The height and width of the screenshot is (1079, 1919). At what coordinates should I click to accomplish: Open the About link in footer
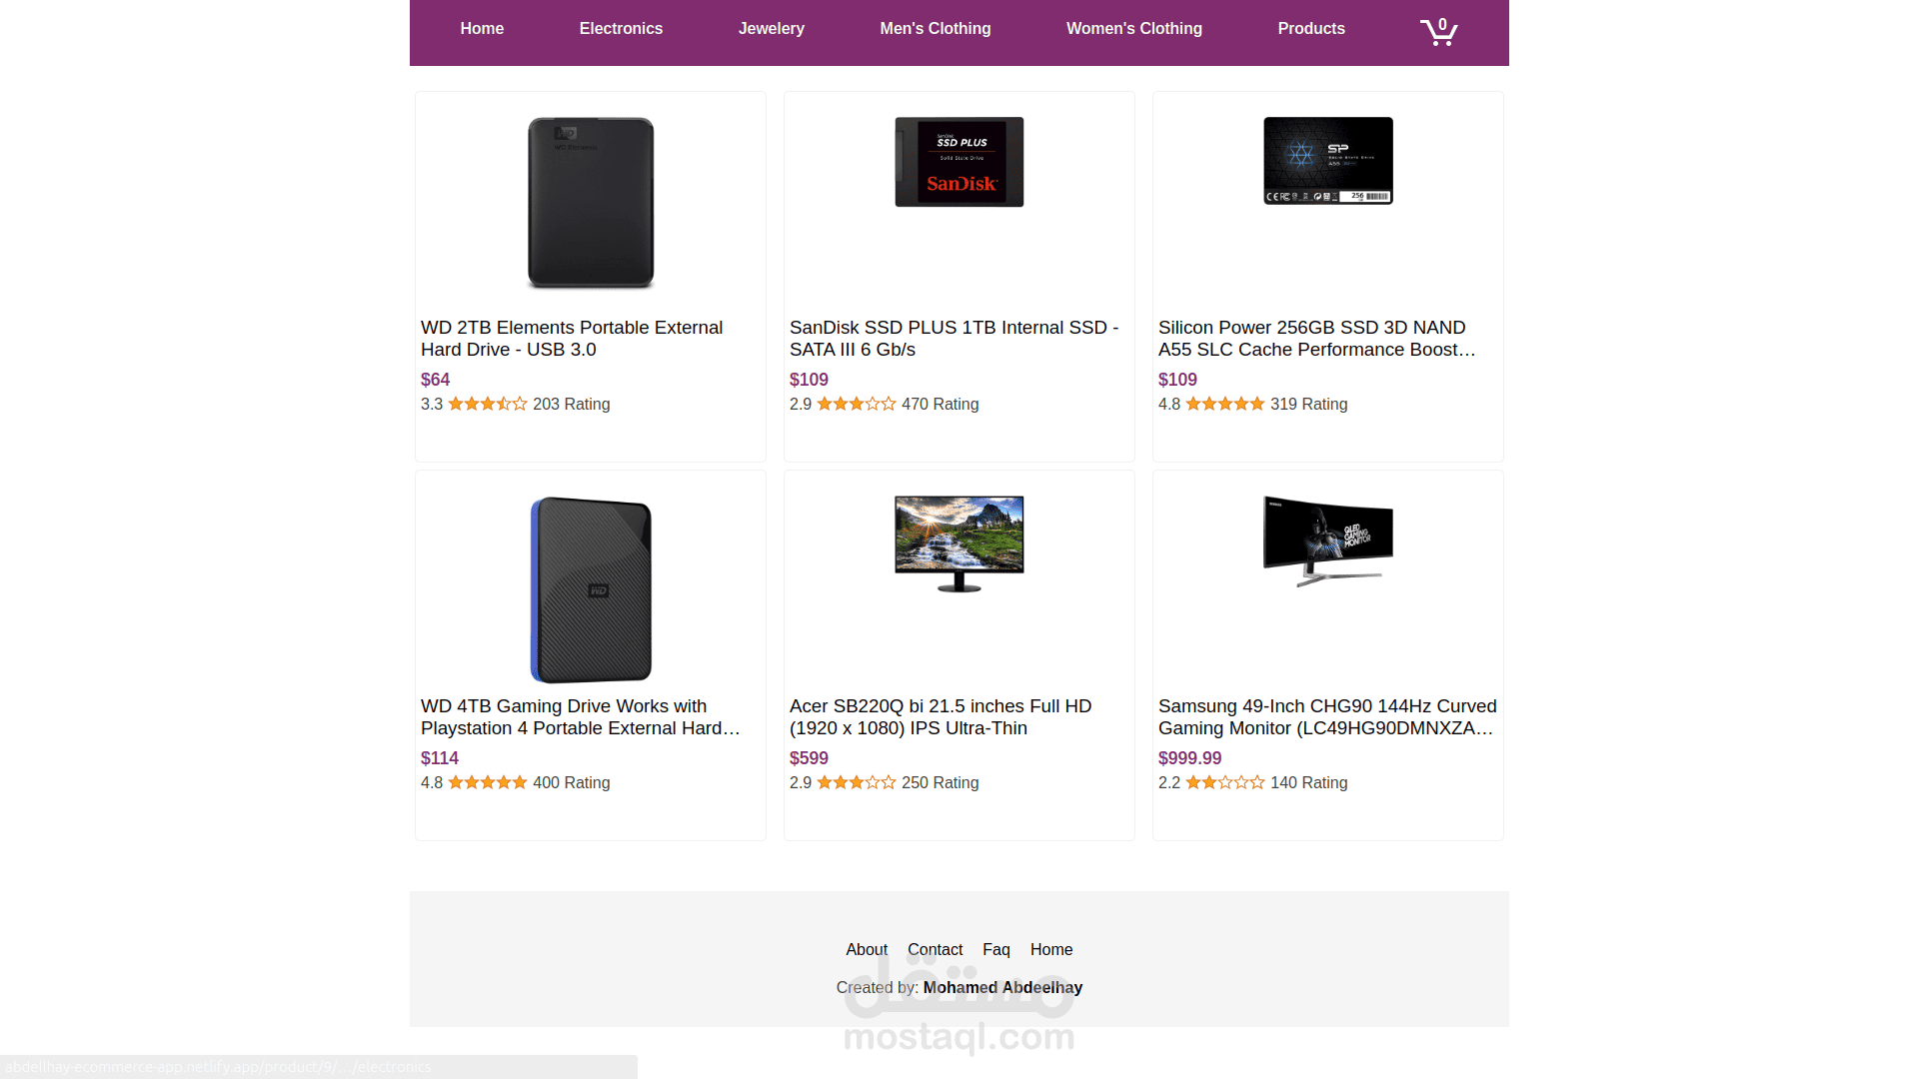point(867,949)
